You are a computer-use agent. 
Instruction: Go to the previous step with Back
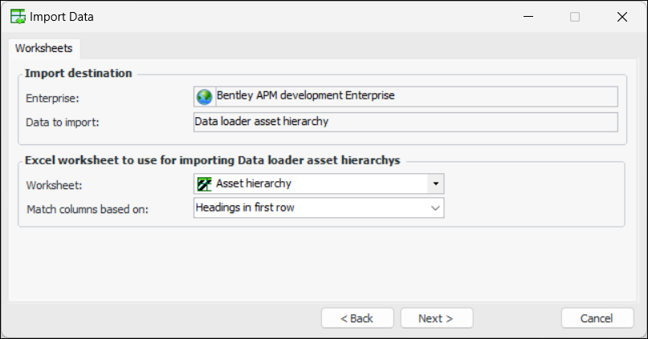(357, 318)
